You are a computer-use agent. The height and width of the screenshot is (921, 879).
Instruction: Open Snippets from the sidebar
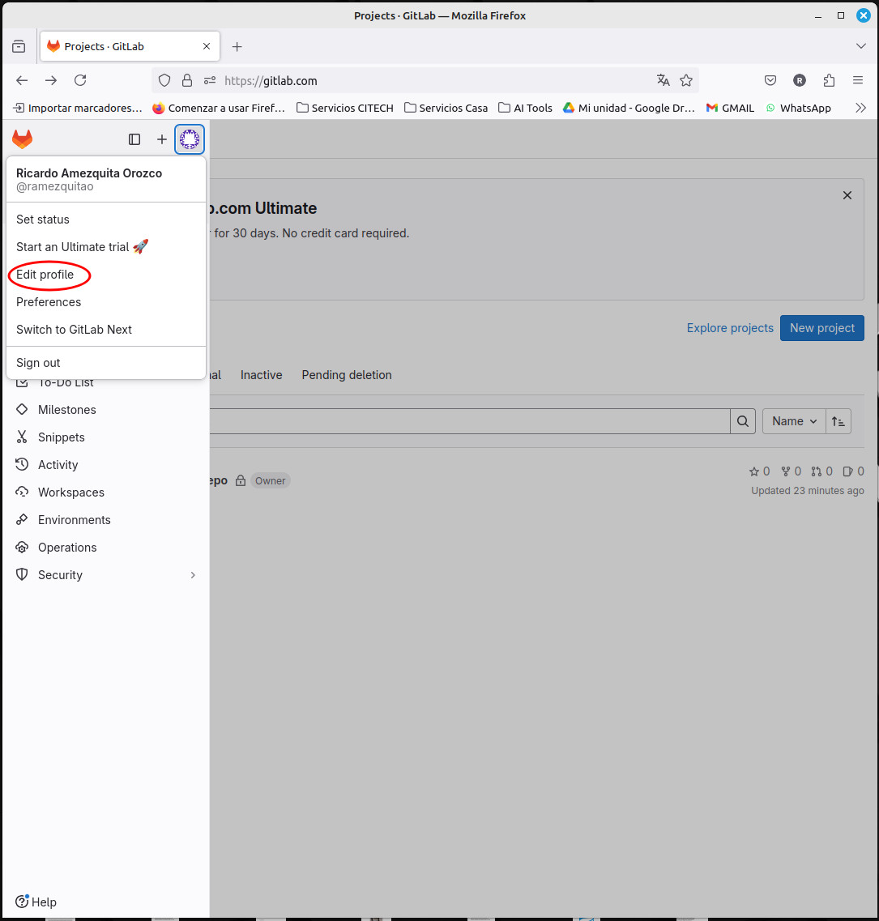pyautogui.click(x=61, y=437)
